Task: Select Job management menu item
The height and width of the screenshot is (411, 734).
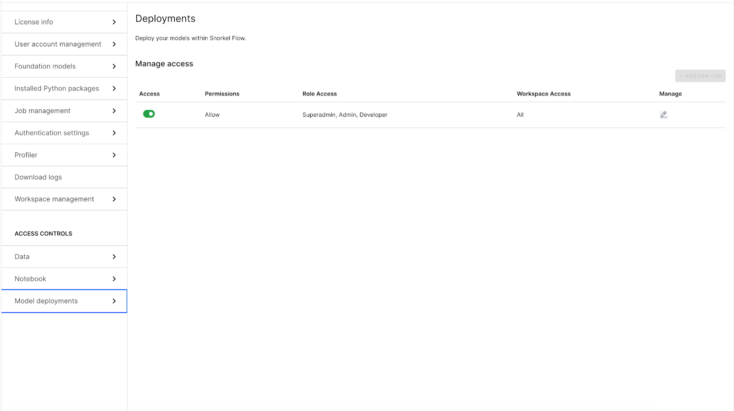Action: pos(64,111)
